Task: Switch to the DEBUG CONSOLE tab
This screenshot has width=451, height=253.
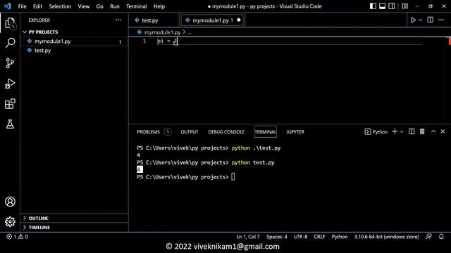Action: point(226,131)
